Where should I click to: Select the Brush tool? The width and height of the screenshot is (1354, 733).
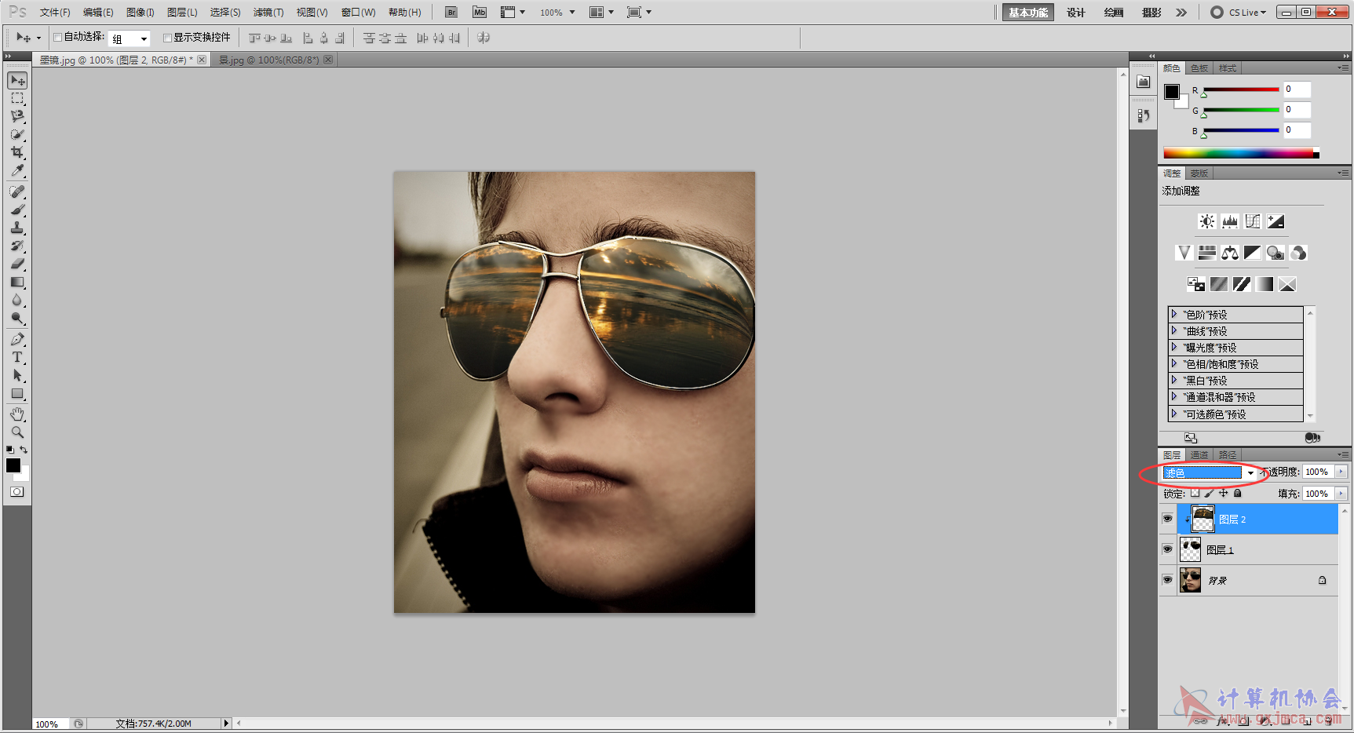coord(17,210)
